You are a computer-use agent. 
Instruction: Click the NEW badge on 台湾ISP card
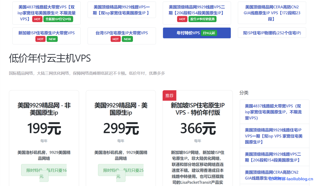point(127,39)
